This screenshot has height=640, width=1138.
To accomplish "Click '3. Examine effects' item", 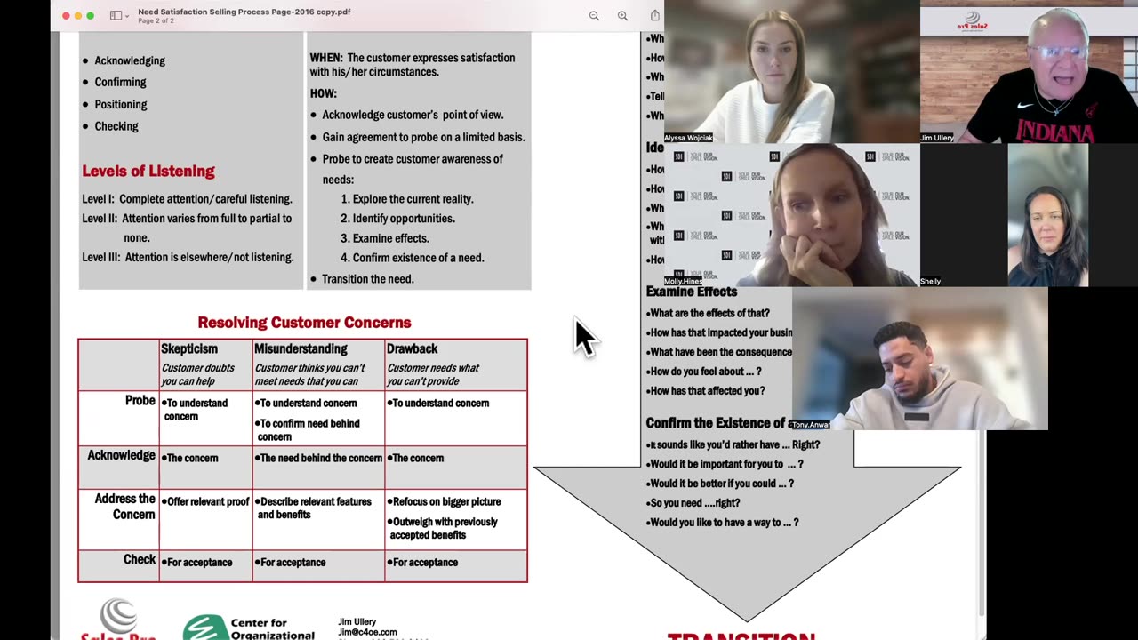I will tap(385, 238).
